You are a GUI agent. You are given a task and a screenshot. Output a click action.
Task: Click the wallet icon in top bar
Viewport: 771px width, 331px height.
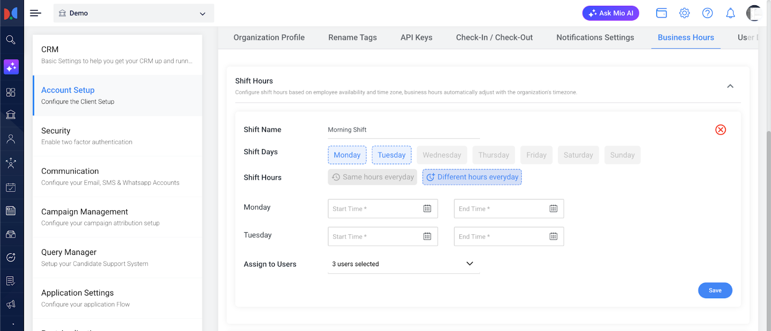pyautogui.click(x=661, y=13)
